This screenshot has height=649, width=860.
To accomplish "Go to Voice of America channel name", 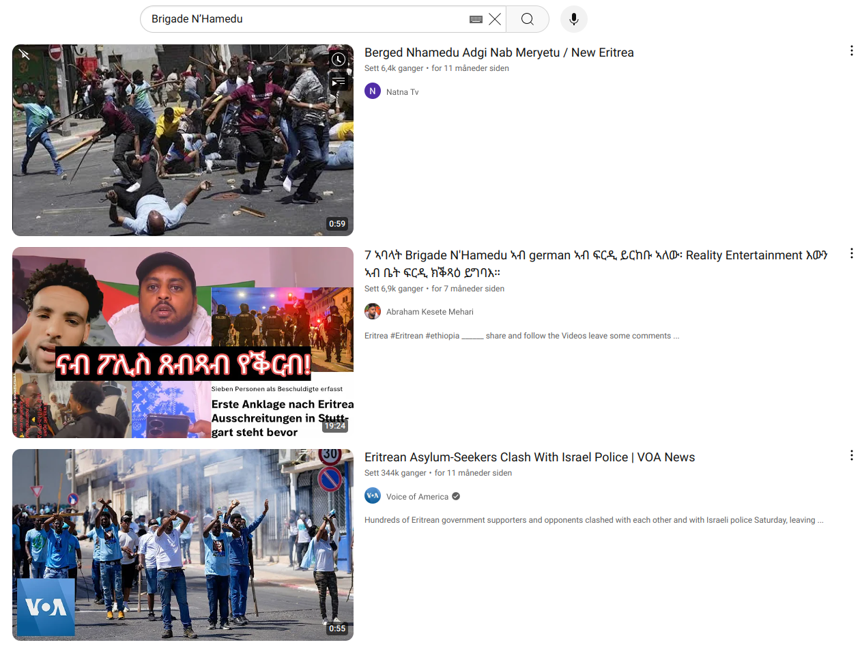I will coord(417,497).
